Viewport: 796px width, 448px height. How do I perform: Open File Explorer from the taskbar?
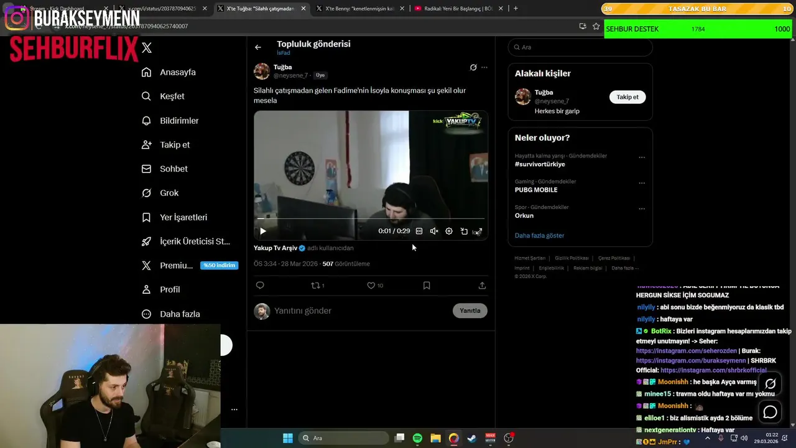click(435, 438)
